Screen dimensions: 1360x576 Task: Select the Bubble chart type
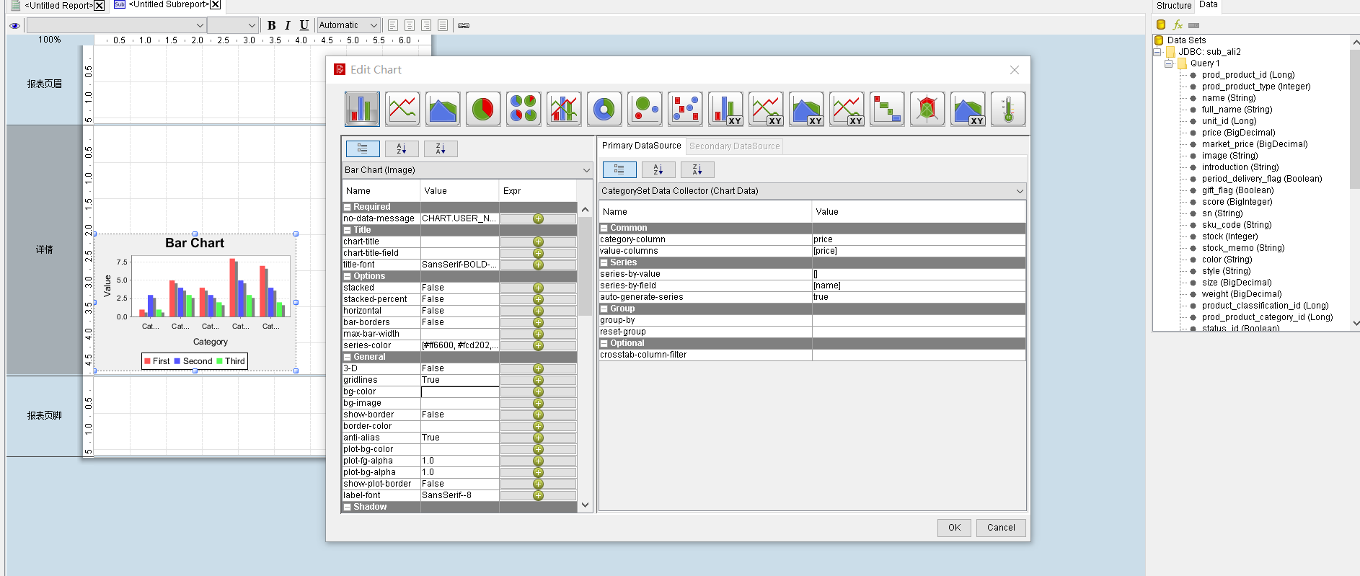(645, 109)
